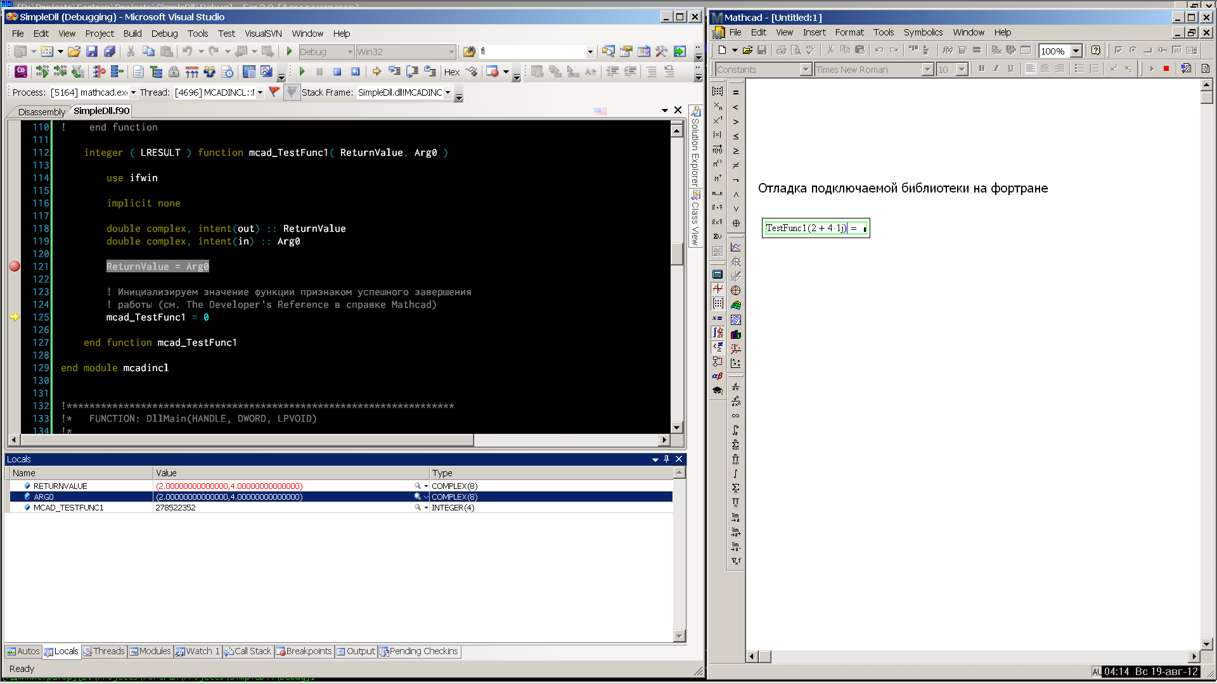
Task: Open the Win32 platform dropdown
Action: (451, 52)
